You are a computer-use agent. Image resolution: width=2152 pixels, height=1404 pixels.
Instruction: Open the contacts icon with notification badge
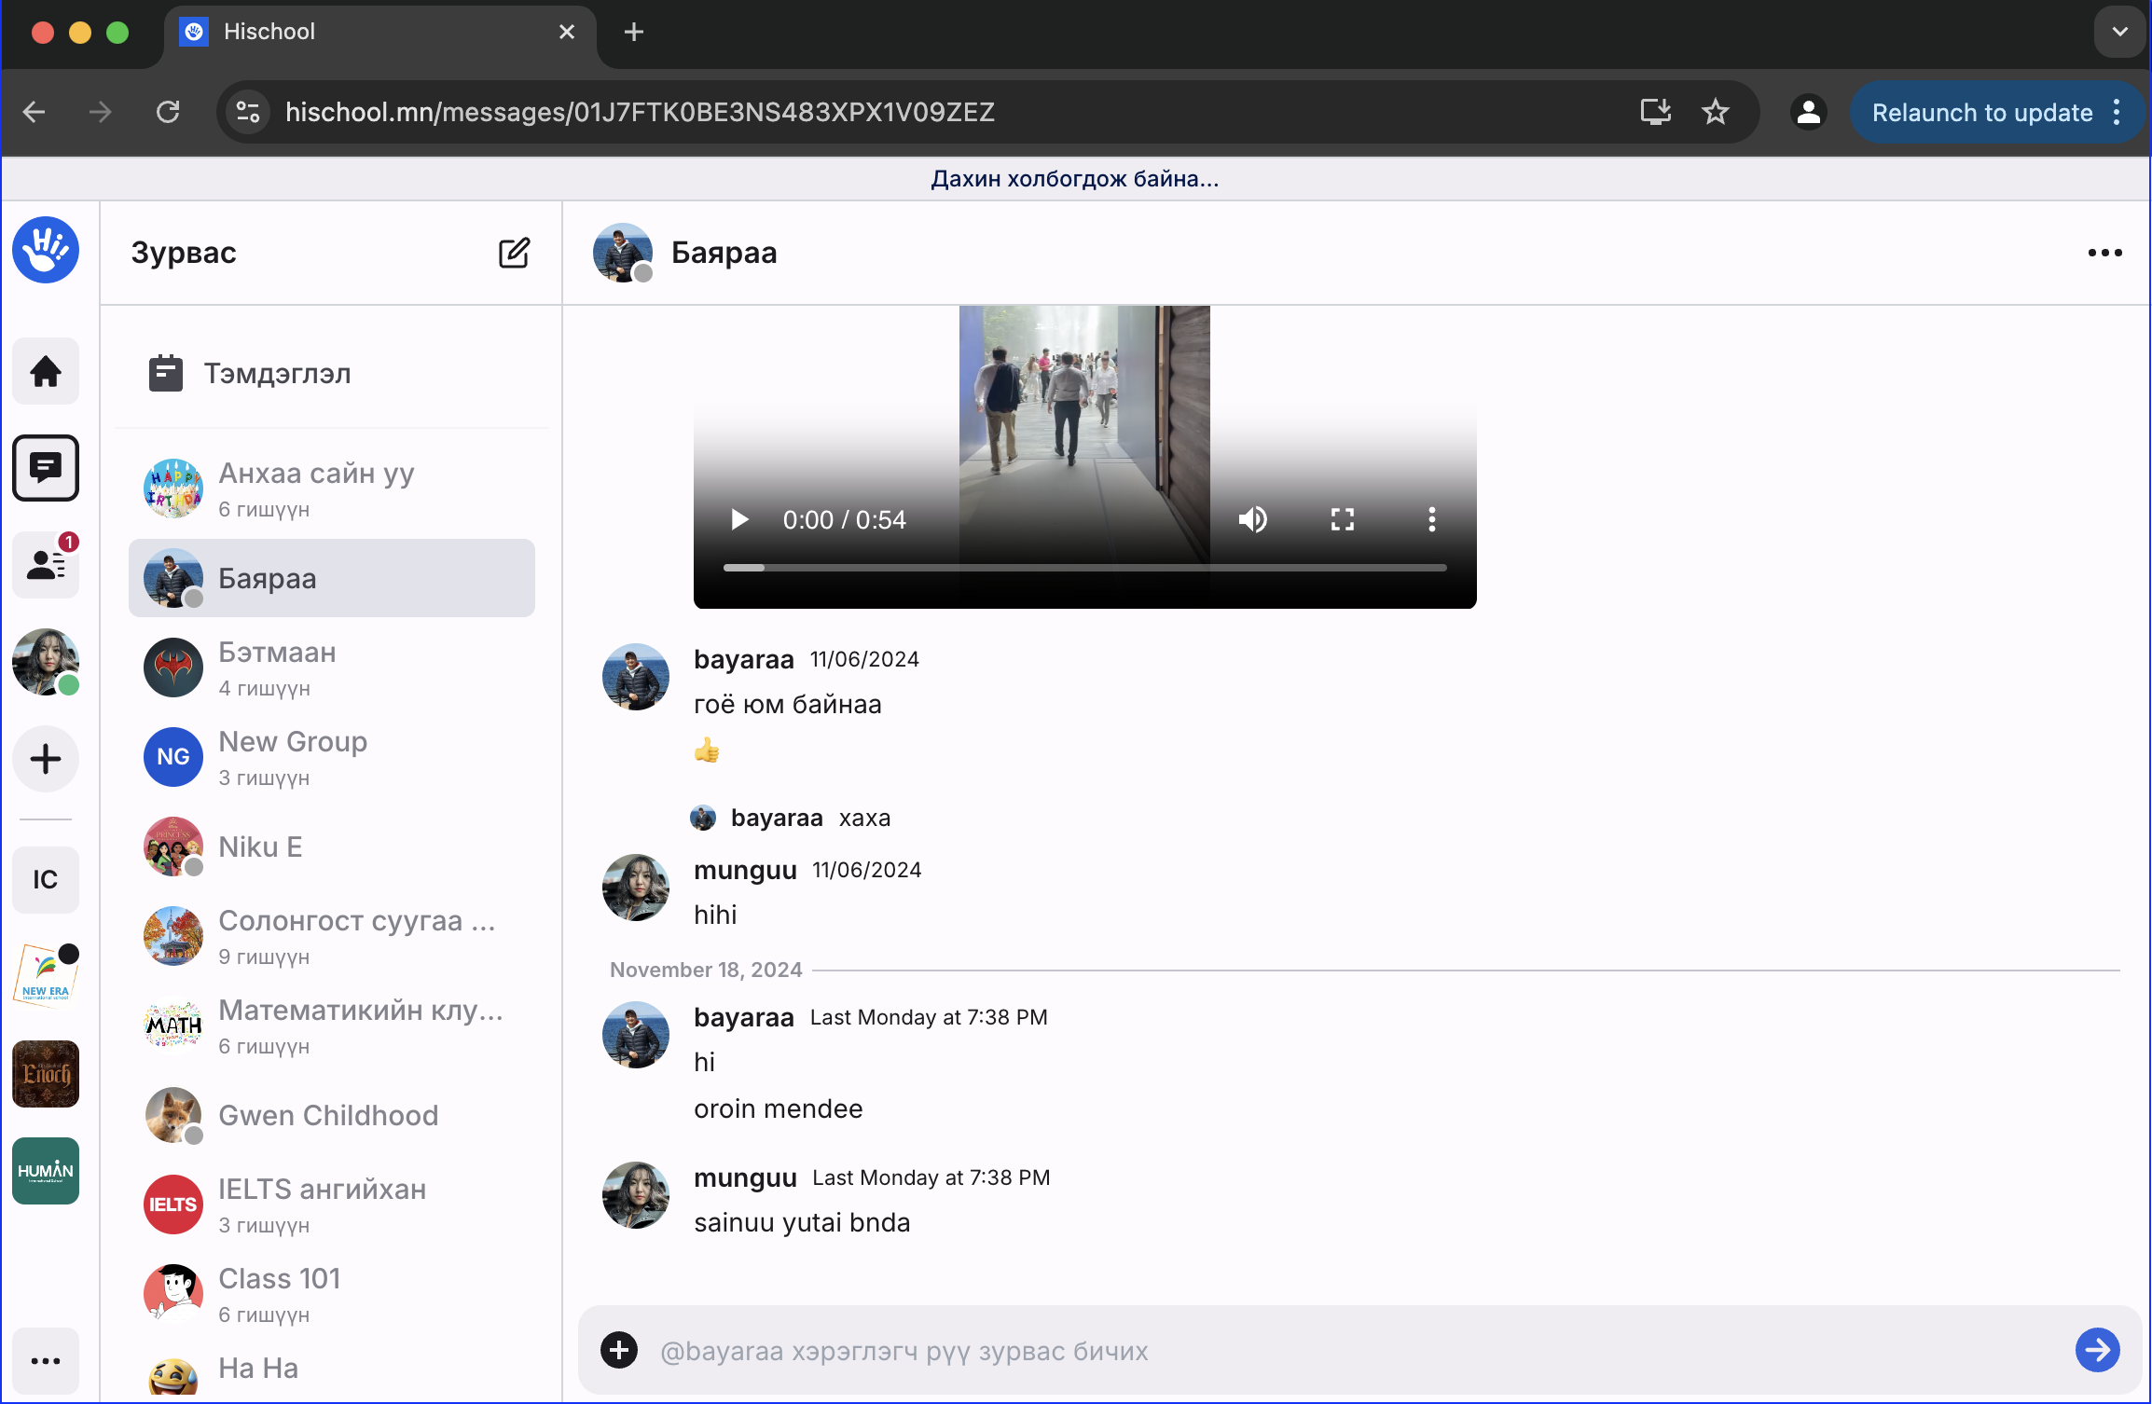click(46, 564)
